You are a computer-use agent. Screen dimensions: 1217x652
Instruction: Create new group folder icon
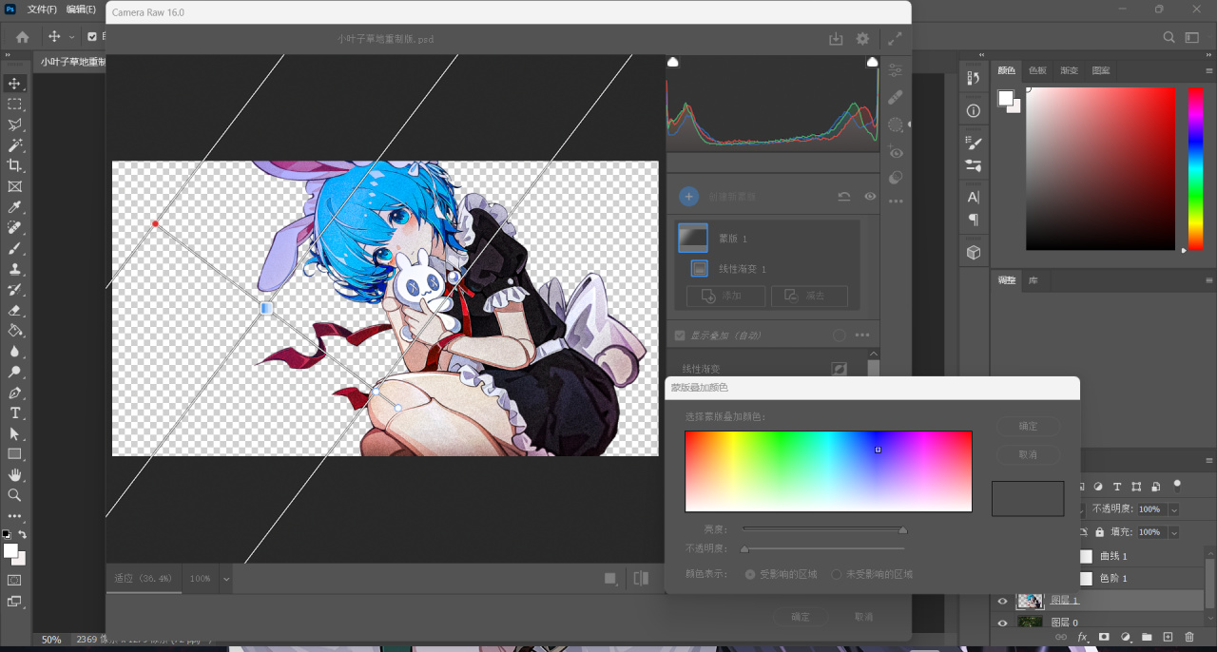coord(1147,637)
